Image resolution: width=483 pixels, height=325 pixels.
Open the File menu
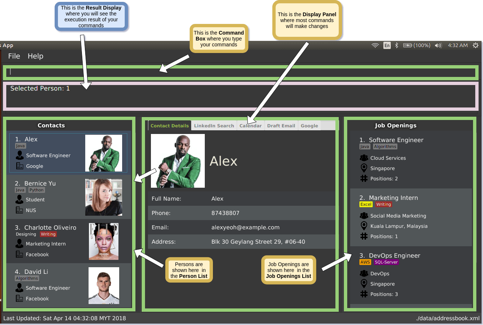(14, 56)
